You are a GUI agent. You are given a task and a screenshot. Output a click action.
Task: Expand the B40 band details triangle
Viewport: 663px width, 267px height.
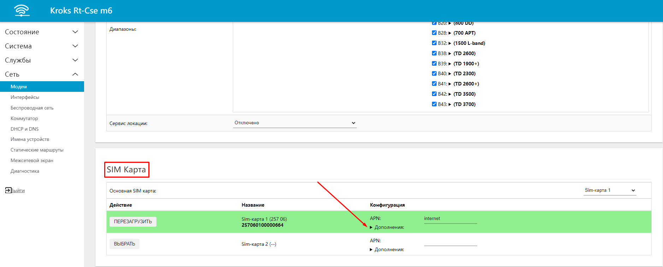450,74
